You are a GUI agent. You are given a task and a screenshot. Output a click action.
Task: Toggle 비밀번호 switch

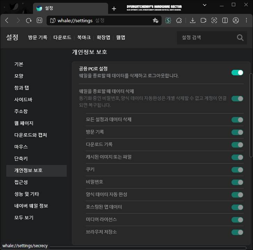tap(237, 182)
